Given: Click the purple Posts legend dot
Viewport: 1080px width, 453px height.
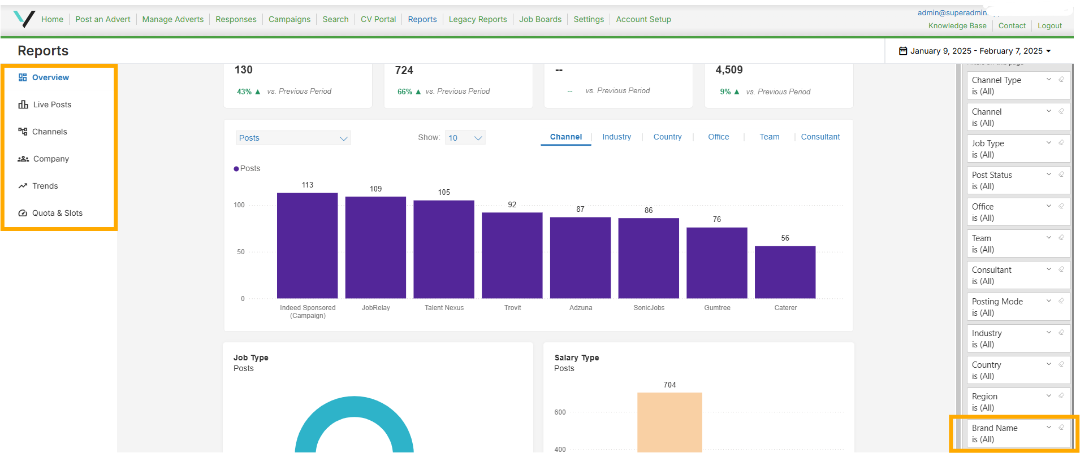Looking at the screenshot, I should pos(236,169).
